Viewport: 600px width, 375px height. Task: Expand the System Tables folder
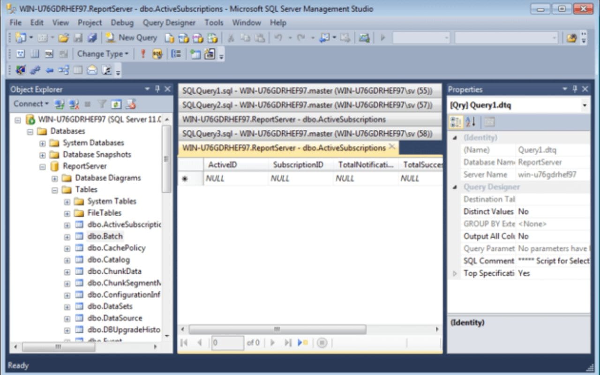[67, 201]
